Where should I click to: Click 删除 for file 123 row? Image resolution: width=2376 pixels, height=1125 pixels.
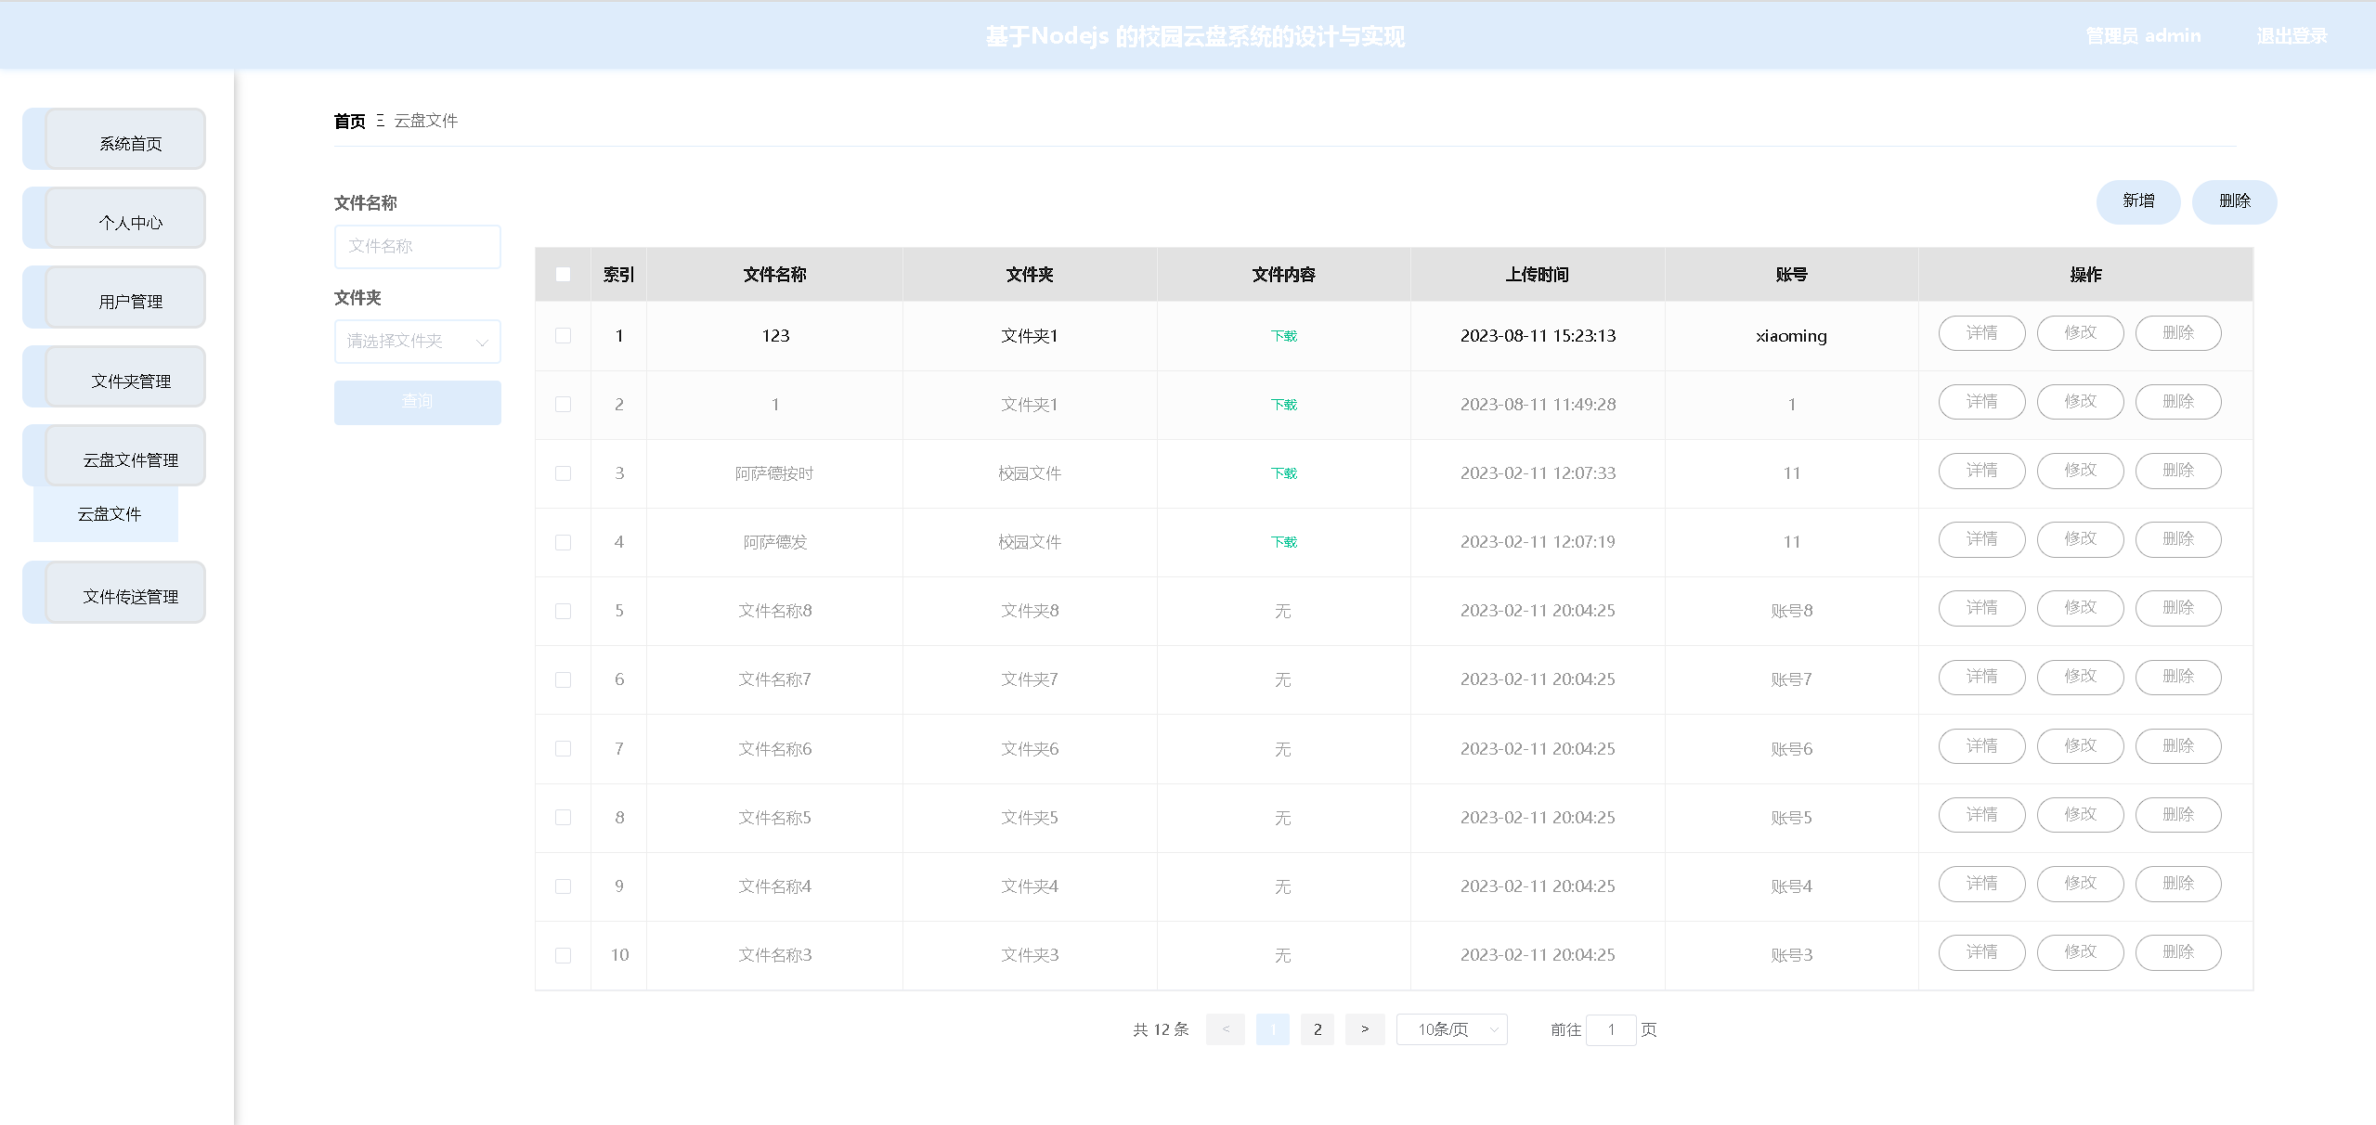(x=2178, y=333)
